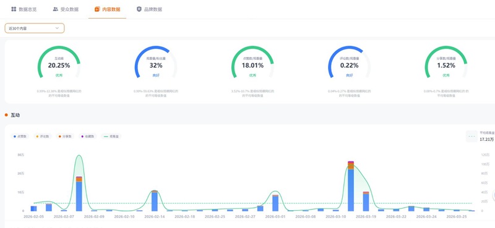Click the 32% views-to-fans gauge
This screenshot has width=495, height=228.
pos(156,63)
